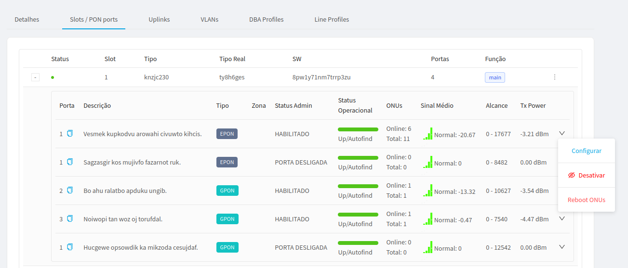Click the green operational status bar on Bo ahu row
The height and width of the screenshot is (268, 628).
pyautogui.click(x=358, y=186)
